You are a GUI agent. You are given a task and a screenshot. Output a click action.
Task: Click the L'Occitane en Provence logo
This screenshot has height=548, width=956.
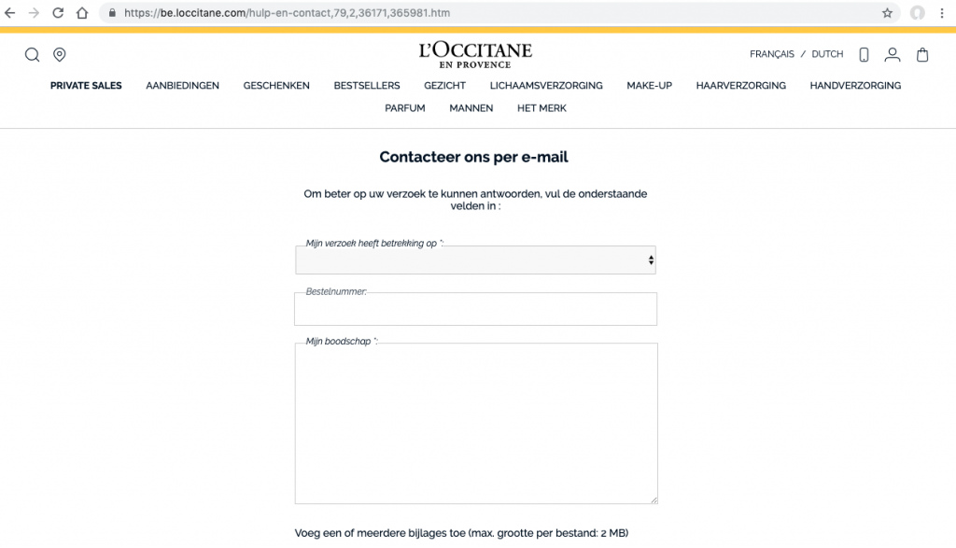pos(475,55)
